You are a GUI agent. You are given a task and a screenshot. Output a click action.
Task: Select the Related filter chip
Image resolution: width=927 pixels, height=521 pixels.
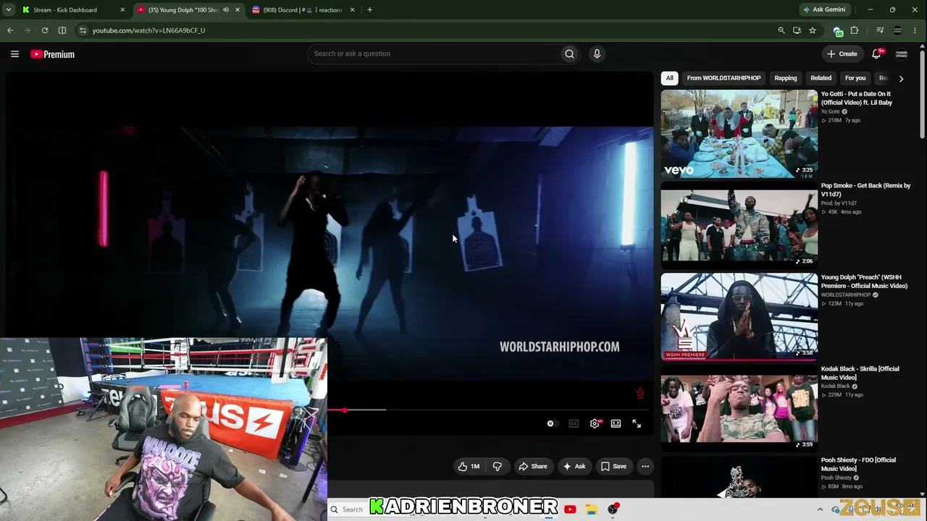click(821, 78)
